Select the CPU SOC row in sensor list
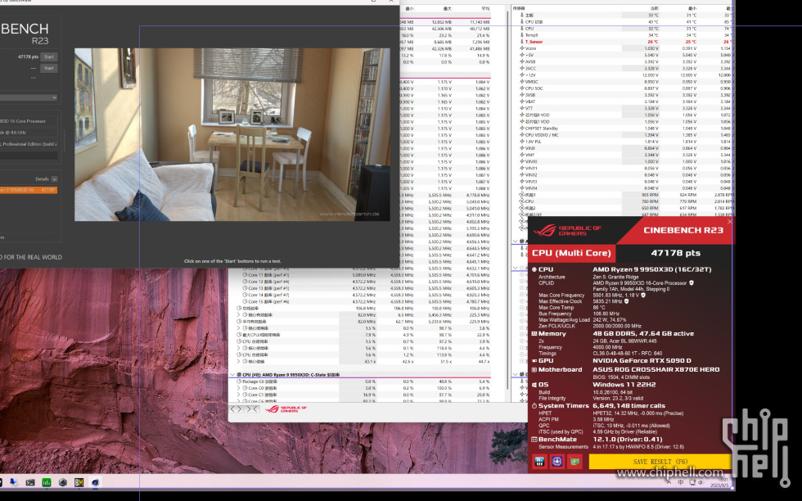802x501 pixels. tap(625, 88)
